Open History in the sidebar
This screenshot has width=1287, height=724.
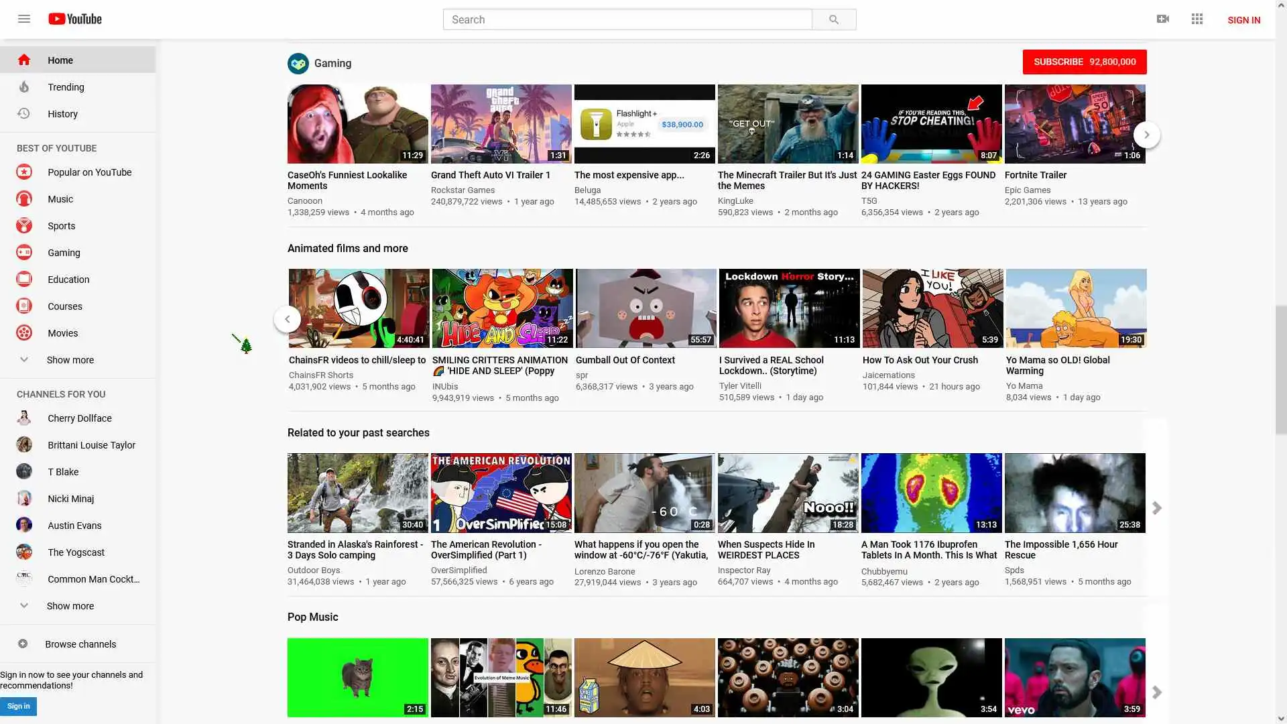coord(62,114)
